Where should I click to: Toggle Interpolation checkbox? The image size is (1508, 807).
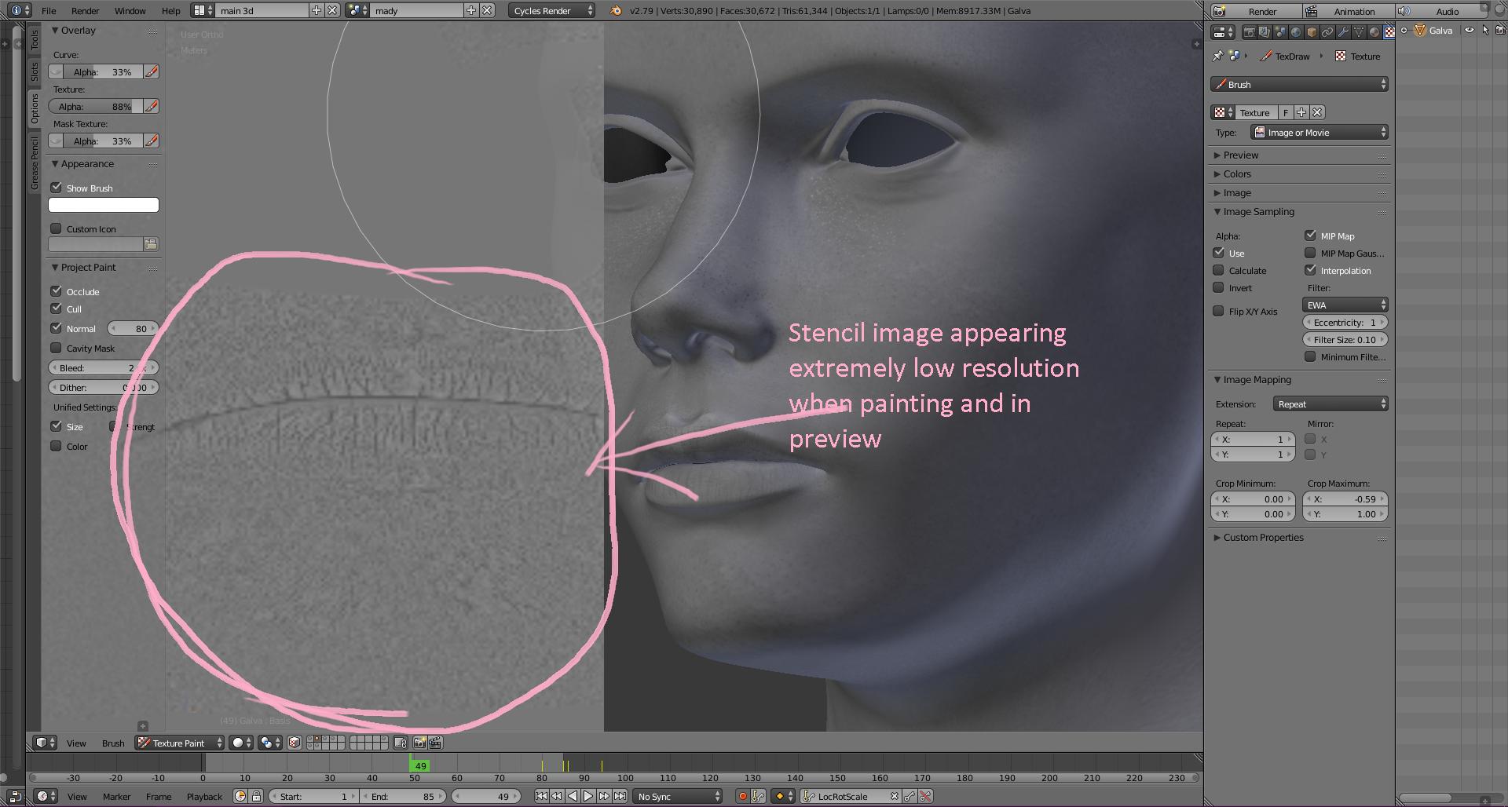pos(1310,270)
